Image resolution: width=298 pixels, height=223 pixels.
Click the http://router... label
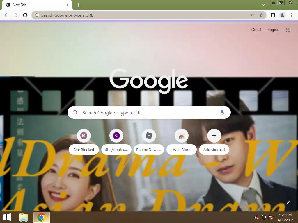[116, 150]
